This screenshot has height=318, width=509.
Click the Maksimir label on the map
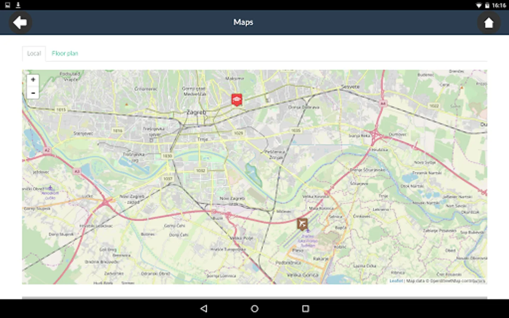pyautogui.click(x=234, y=78)
